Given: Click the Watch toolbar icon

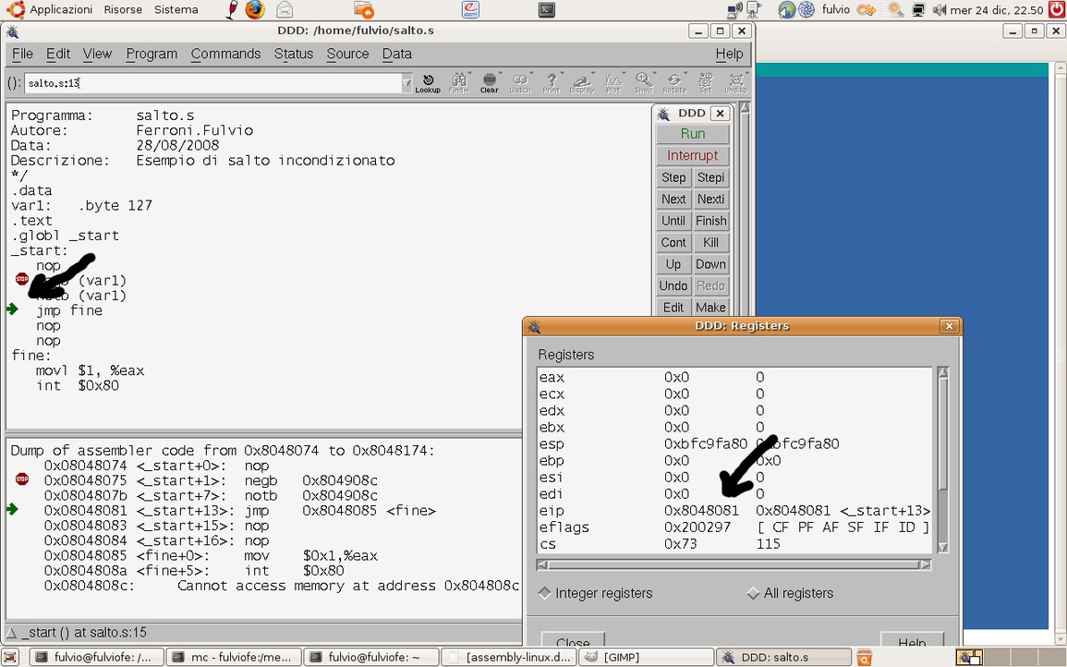Looking at the screenshot, I should [x=520, y=83].
